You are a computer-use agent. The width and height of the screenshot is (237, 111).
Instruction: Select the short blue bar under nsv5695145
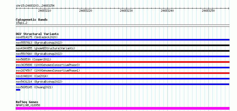[18, 90]
